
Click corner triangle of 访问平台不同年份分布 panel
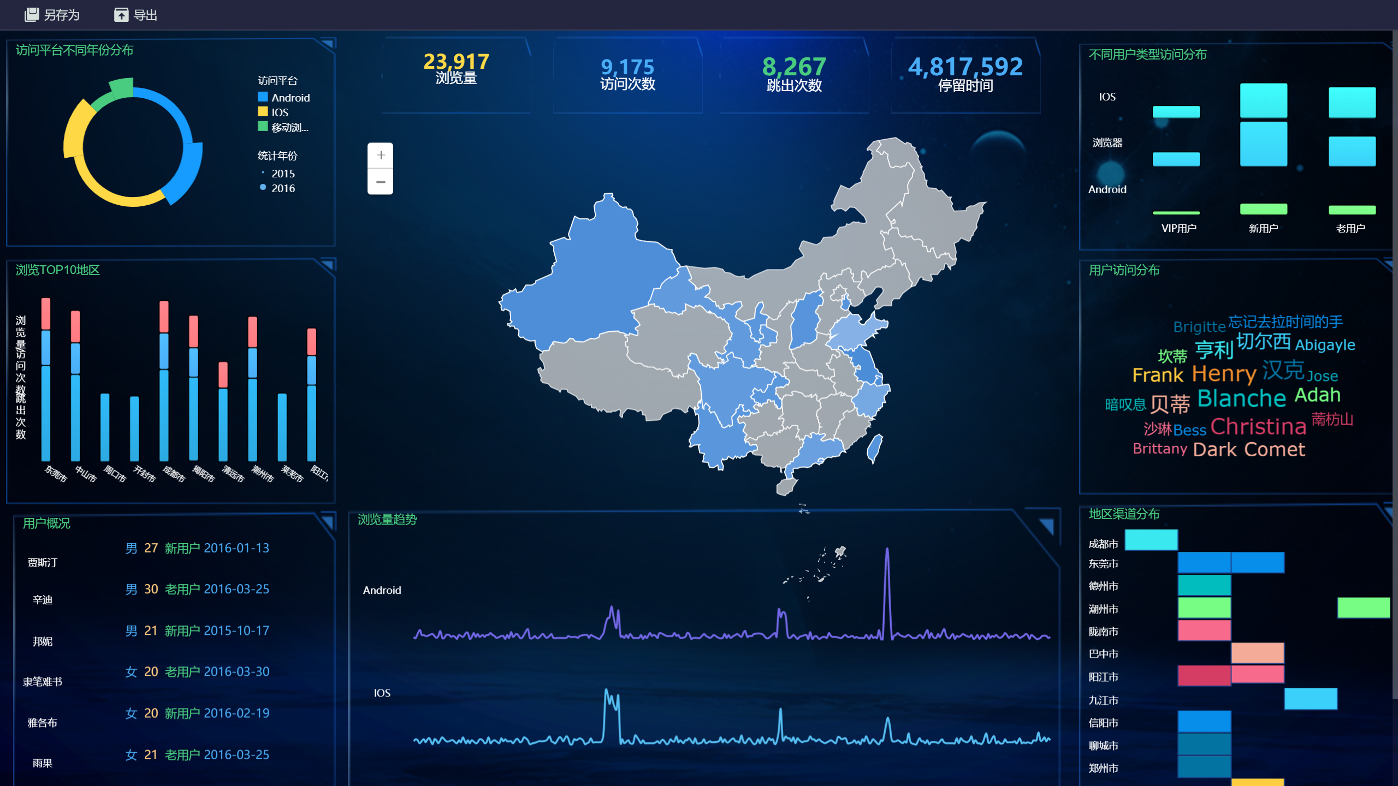tap(328, 44)
